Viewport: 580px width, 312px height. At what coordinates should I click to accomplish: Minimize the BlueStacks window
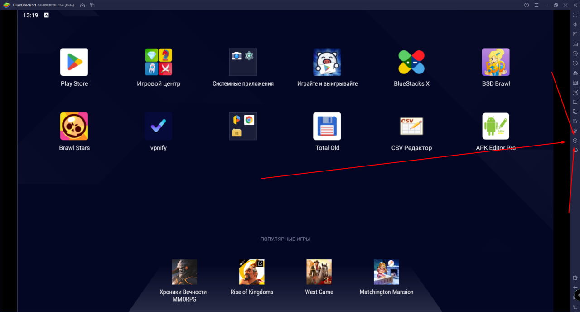click(x=546, y=5)
